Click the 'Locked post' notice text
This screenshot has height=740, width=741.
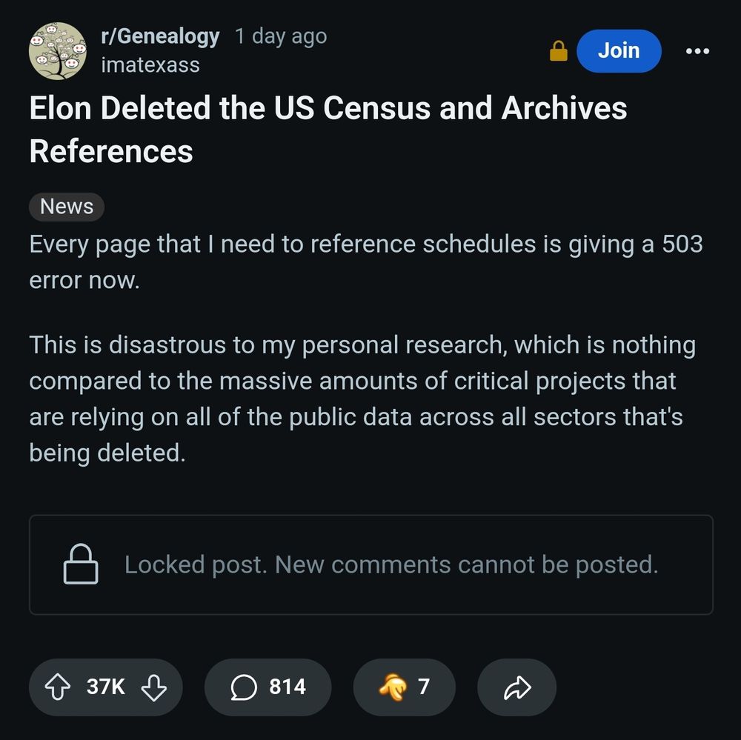(391, 565)
